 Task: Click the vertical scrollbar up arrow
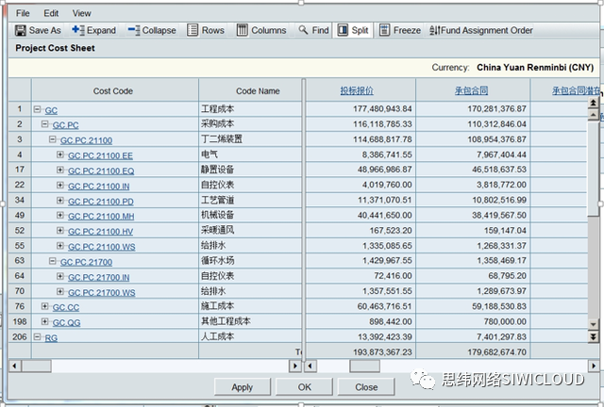click(594, 115)
